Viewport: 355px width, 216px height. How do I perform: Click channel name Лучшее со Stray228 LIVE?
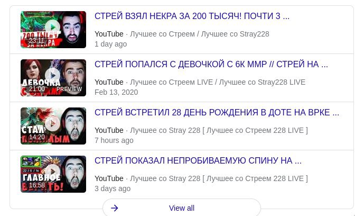coord(262,82)
